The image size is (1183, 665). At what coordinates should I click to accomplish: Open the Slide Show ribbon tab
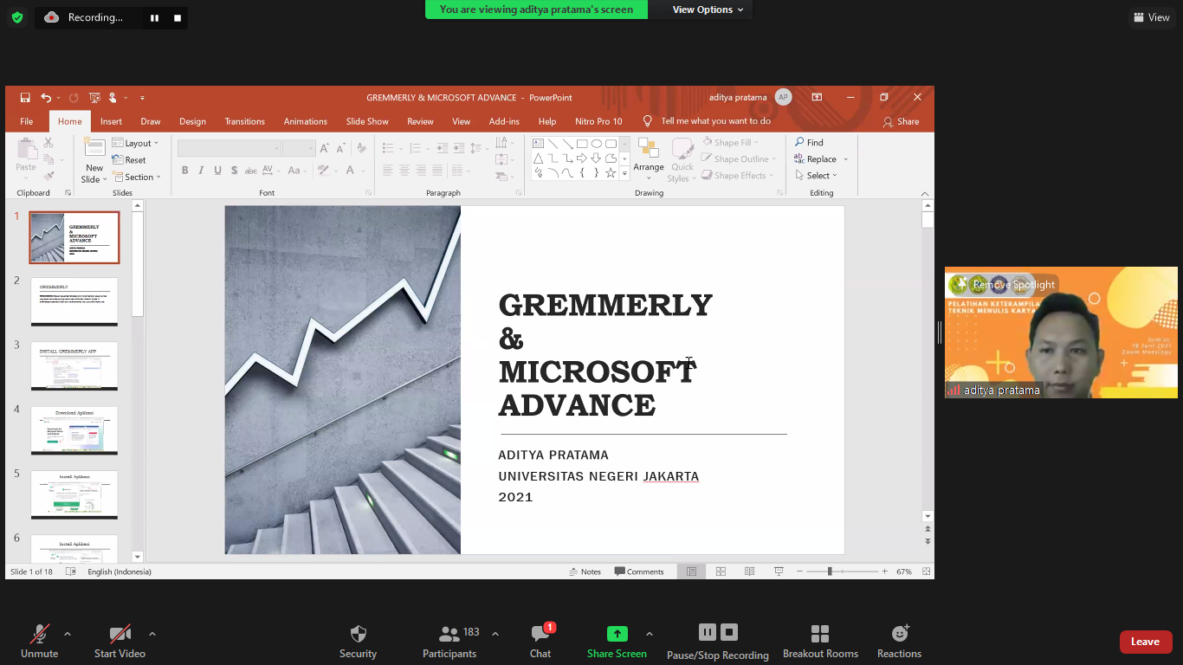367,121
